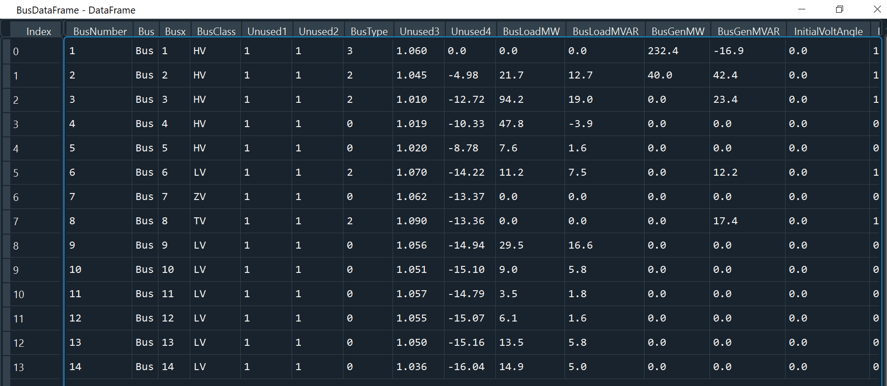Click the cell with value 1.090
The width and height of the screenshot is (887, 386).
411,221
